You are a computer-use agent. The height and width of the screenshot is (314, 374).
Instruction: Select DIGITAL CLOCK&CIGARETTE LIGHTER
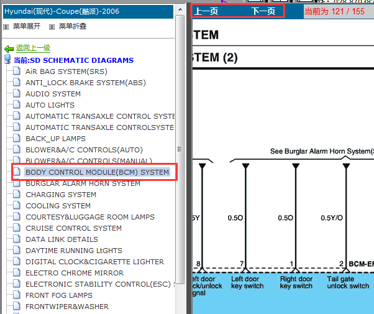94,262
